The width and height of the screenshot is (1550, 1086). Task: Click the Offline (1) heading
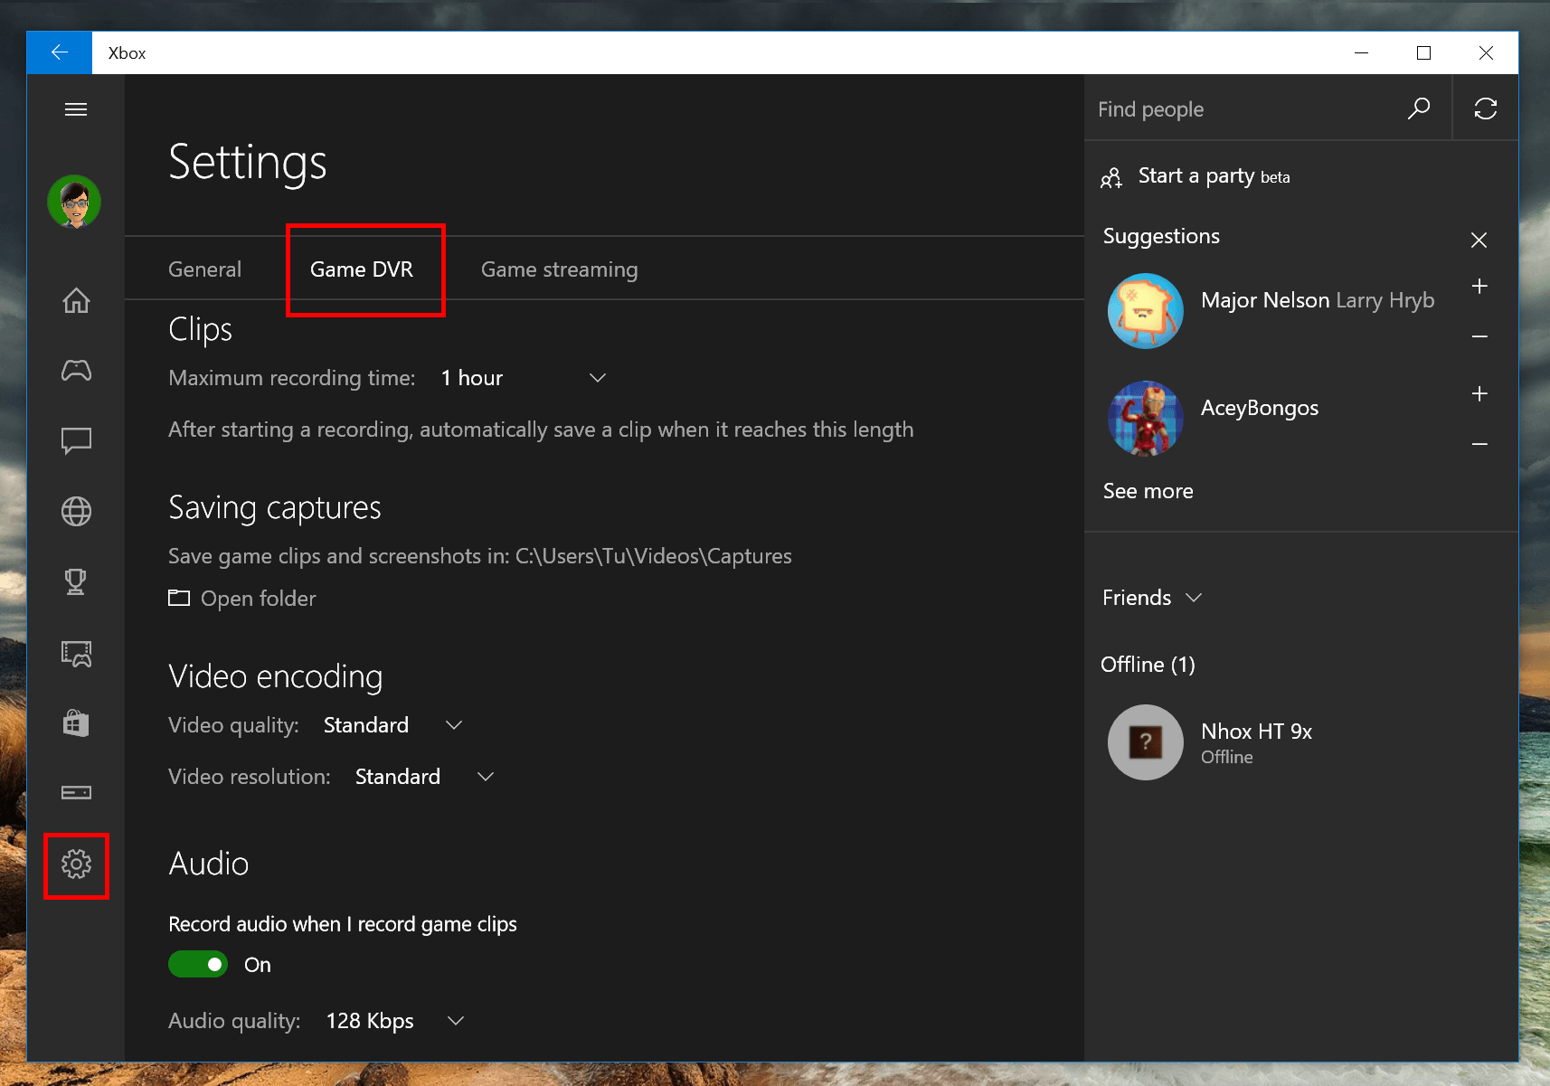point(1148,665)
